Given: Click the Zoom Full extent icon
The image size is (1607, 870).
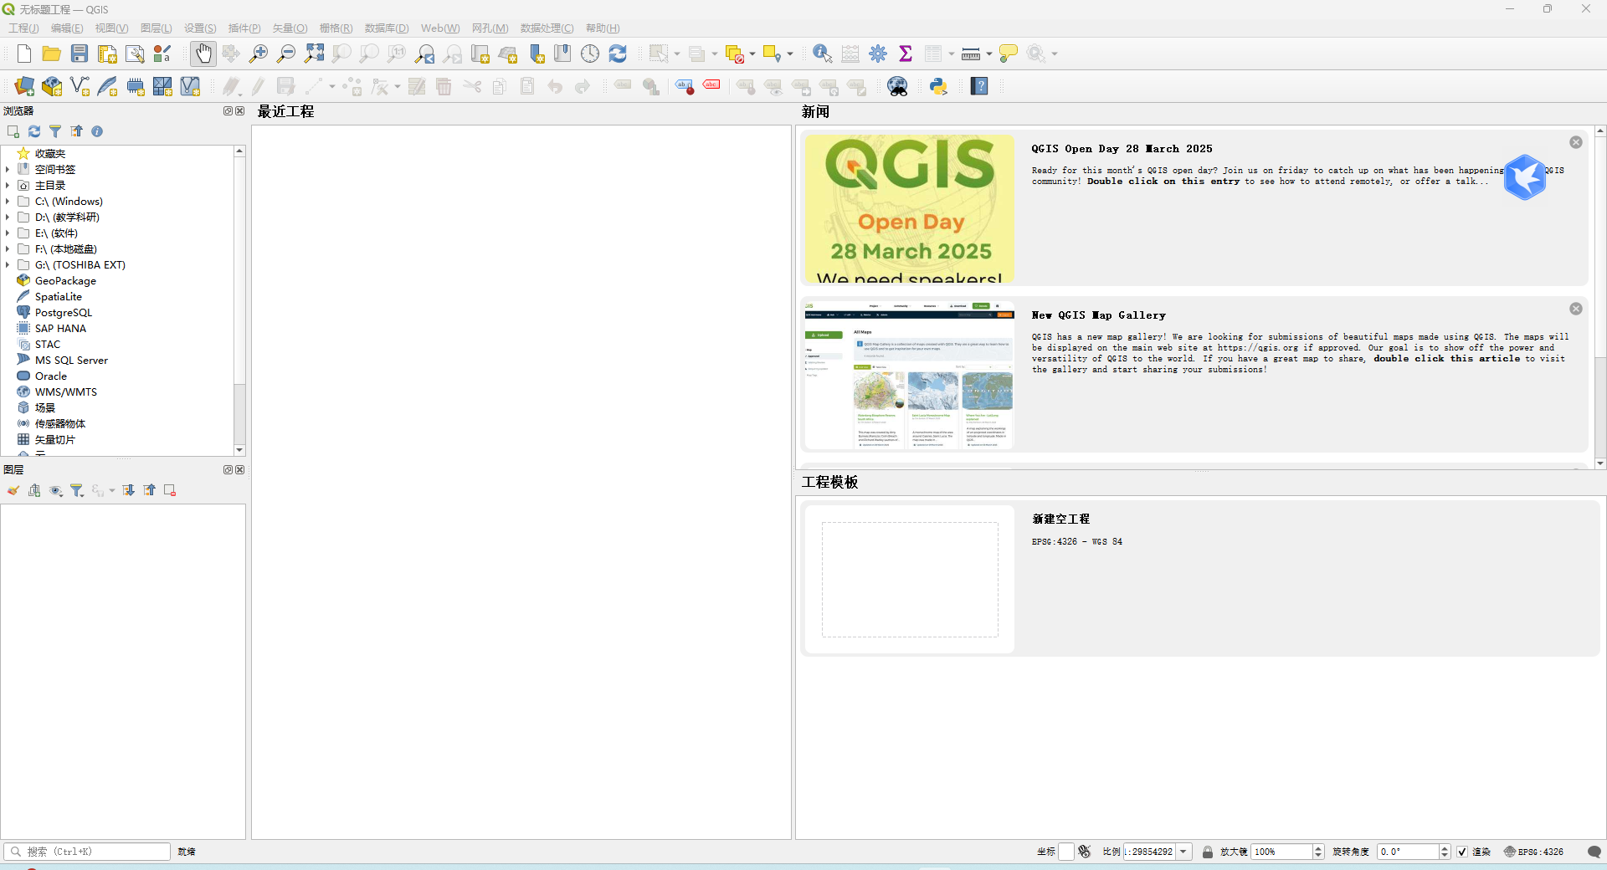Looking at the screenshot, I should [314, 54].
